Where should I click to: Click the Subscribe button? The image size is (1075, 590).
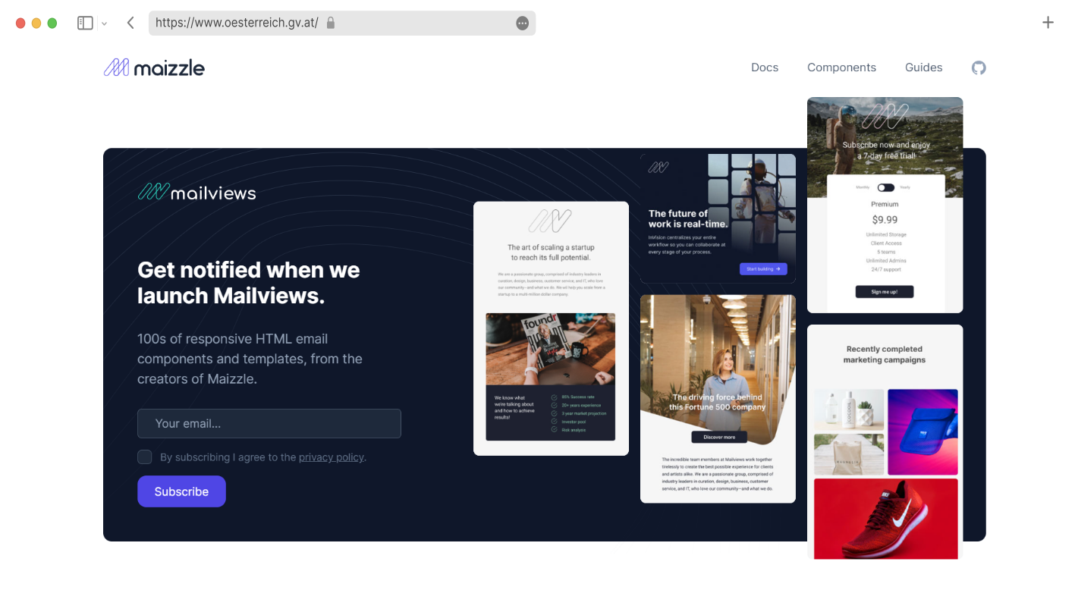tap(181, 491)
